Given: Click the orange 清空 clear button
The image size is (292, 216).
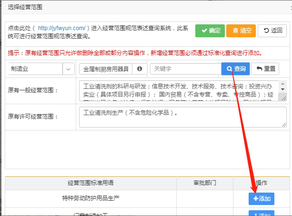Looking at the screenshot, I should (241, 31).
